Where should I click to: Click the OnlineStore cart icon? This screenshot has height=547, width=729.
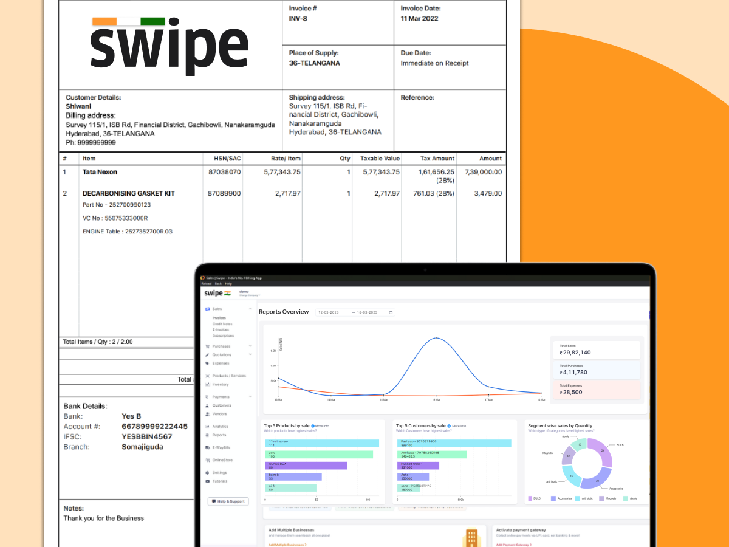point(208,460)
